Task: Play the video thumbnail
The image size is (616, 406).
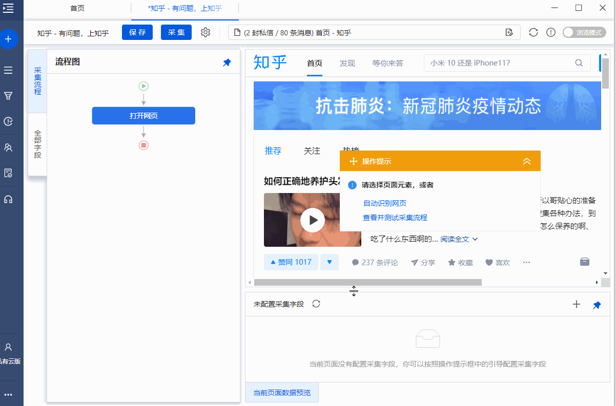Action: 312,221
